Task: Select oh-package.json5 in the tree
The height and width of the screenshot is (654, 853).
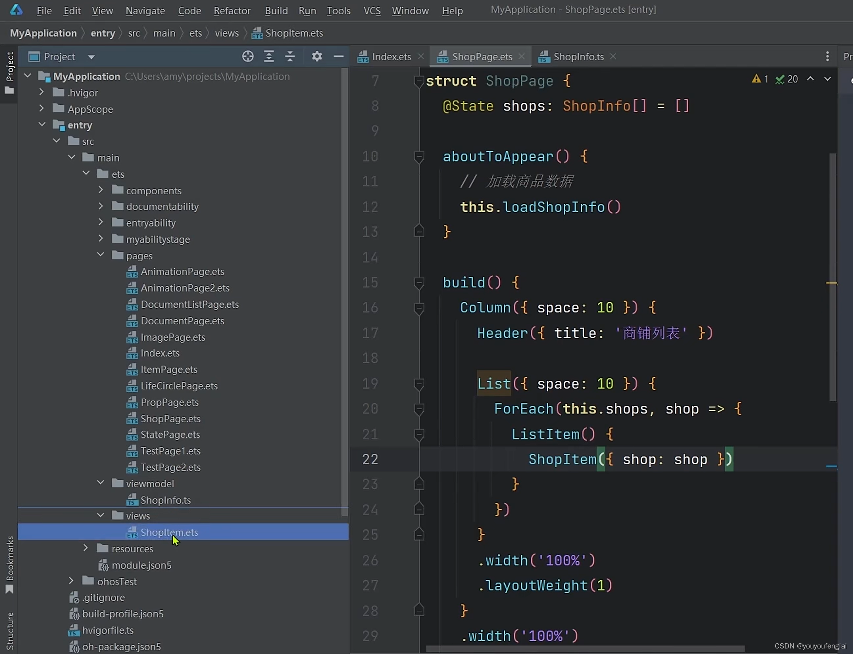Action: tap(122, 647)
